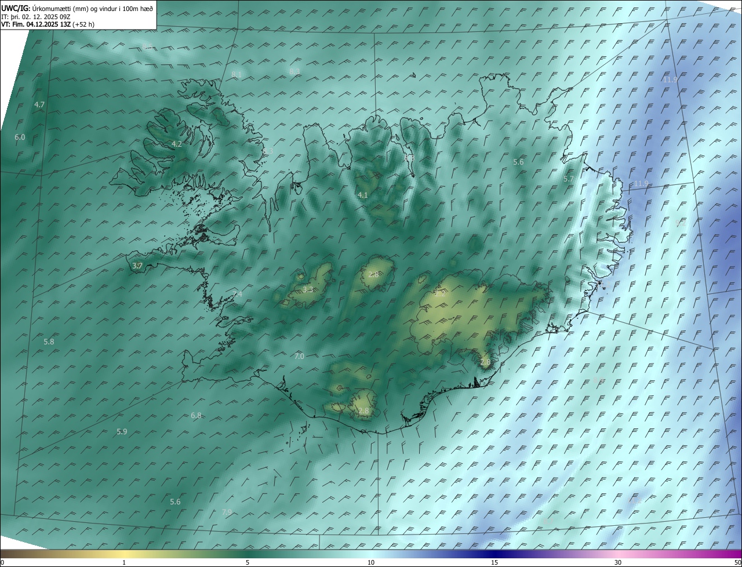Click the 'IT: þri. 02. 12. 2025 09Z' line
This screenshot has height=567, width=742.
pos(35,17)
